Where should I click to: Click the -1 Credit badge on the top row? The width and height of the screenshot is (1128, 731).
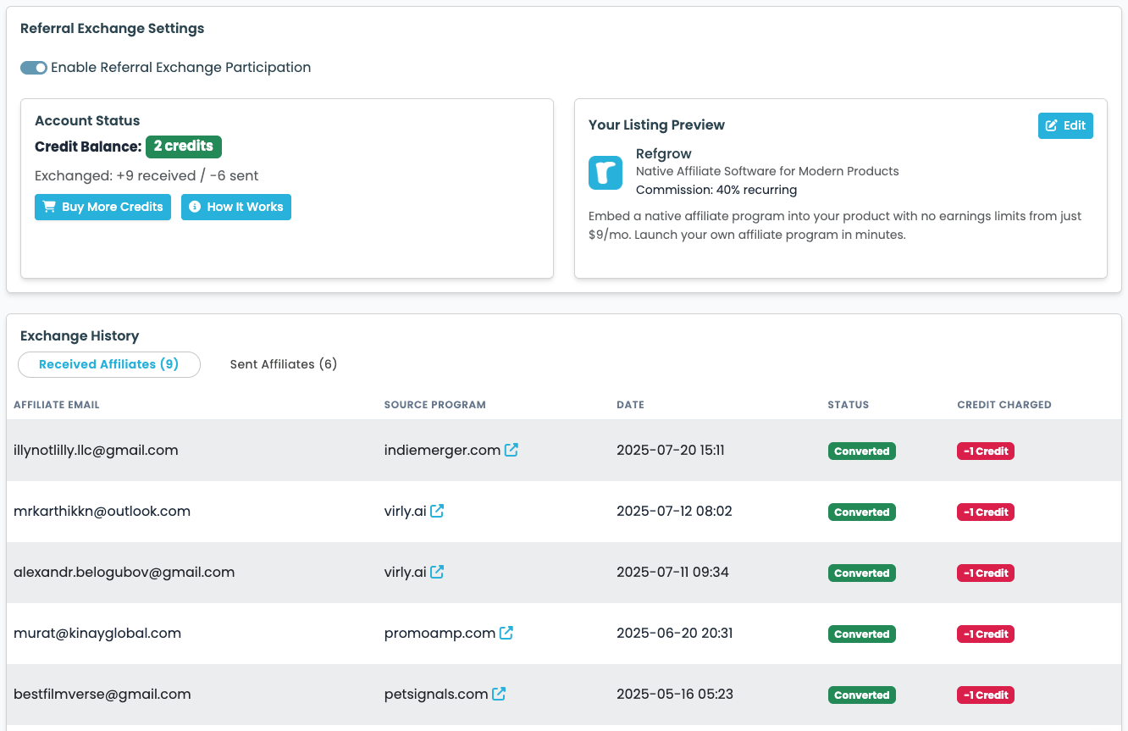point(985,451)
